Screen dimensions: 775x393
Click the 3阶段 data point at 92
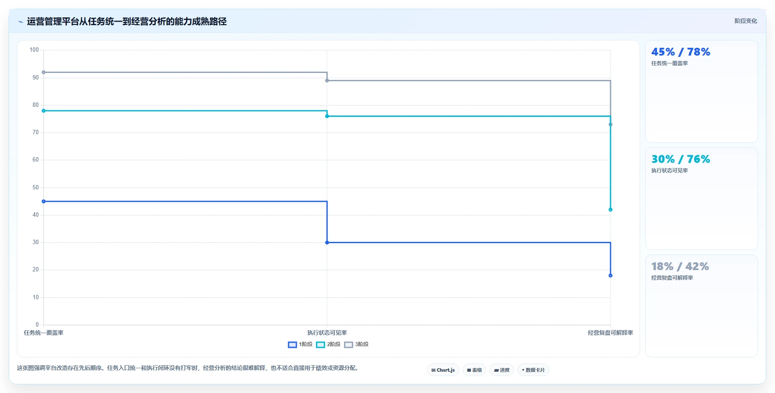point(43,73)
